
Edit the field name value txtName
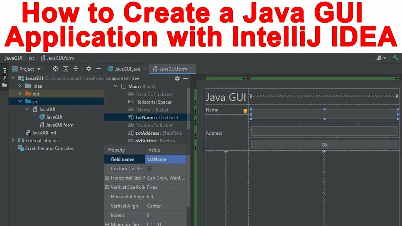tap(166, 159)
